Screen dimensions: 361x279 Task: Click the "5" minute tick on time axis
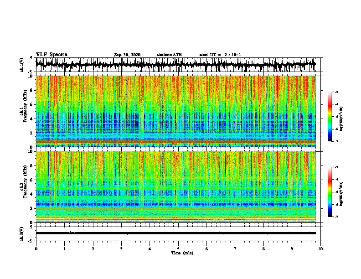178,249
